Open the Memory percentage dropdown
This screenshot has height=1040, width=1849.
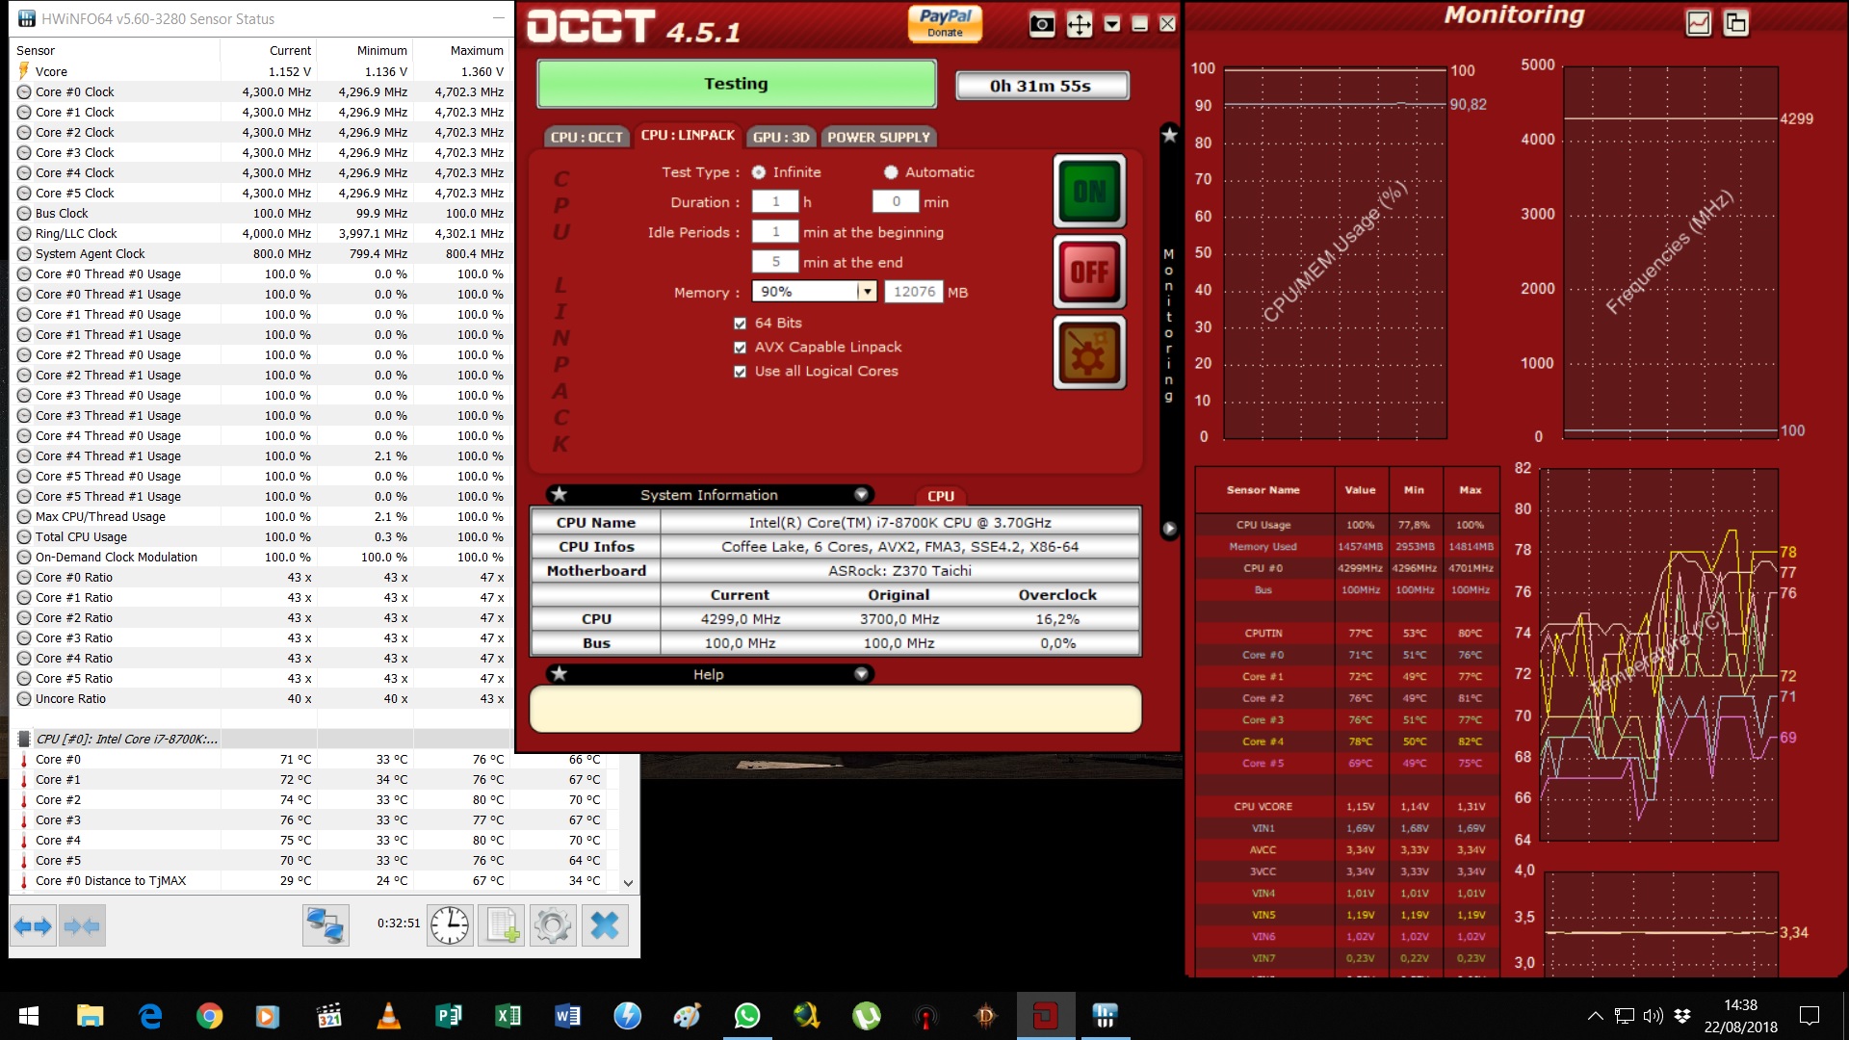[x=867, y=292]
